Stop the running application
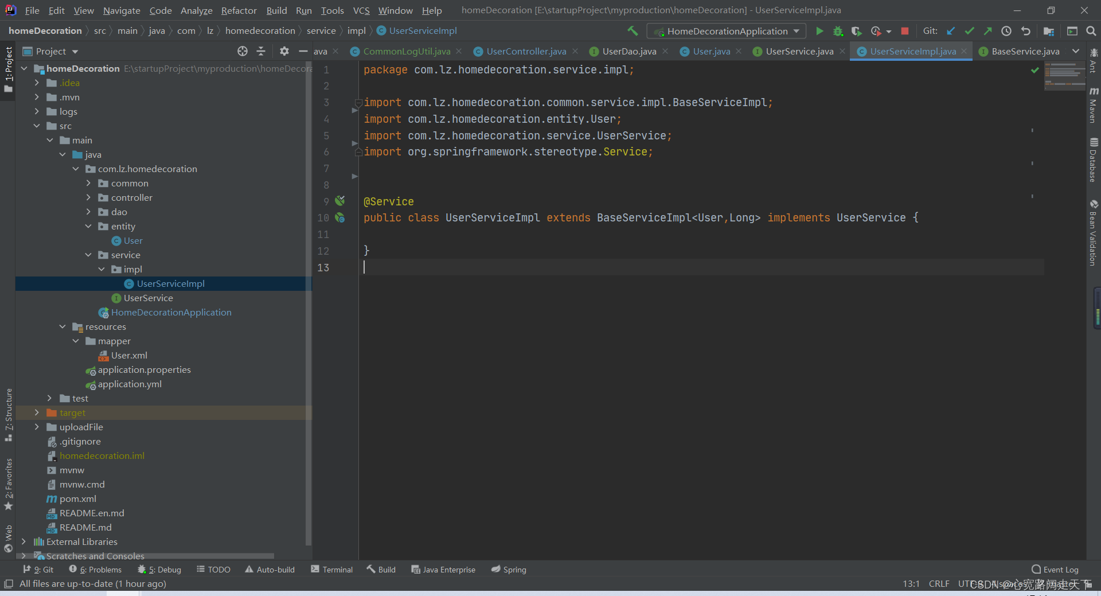This screenshot has height=596, width=1101. tap(905, 31)
